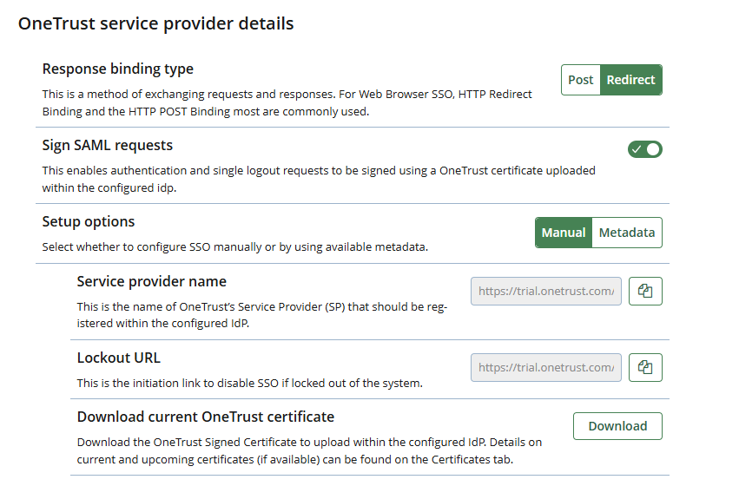This screenshot has width=739, height=486.
Task: Switch to Metadata setup option
Action: coord(627,233)
